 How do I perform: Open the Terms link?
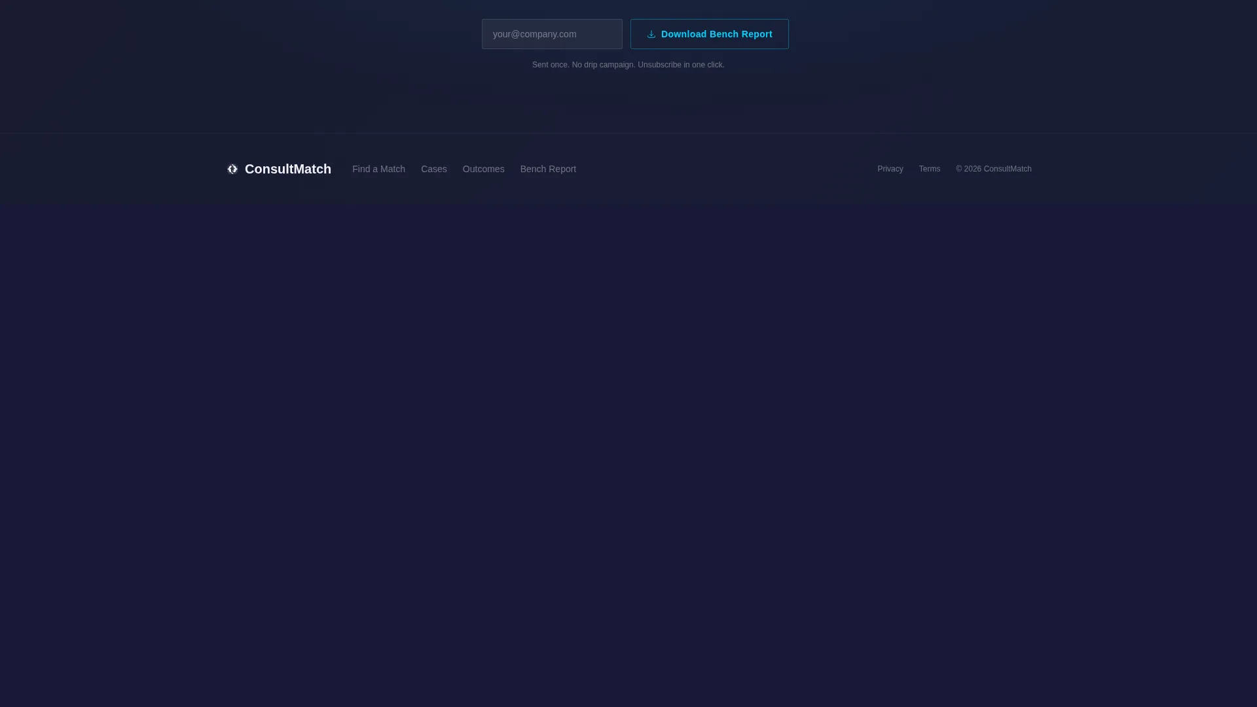point(930,169)
